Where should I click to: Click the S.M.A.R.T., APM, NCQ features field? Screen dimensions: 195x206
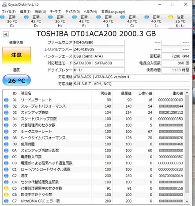pyautogui.click(x=131, y=84)
